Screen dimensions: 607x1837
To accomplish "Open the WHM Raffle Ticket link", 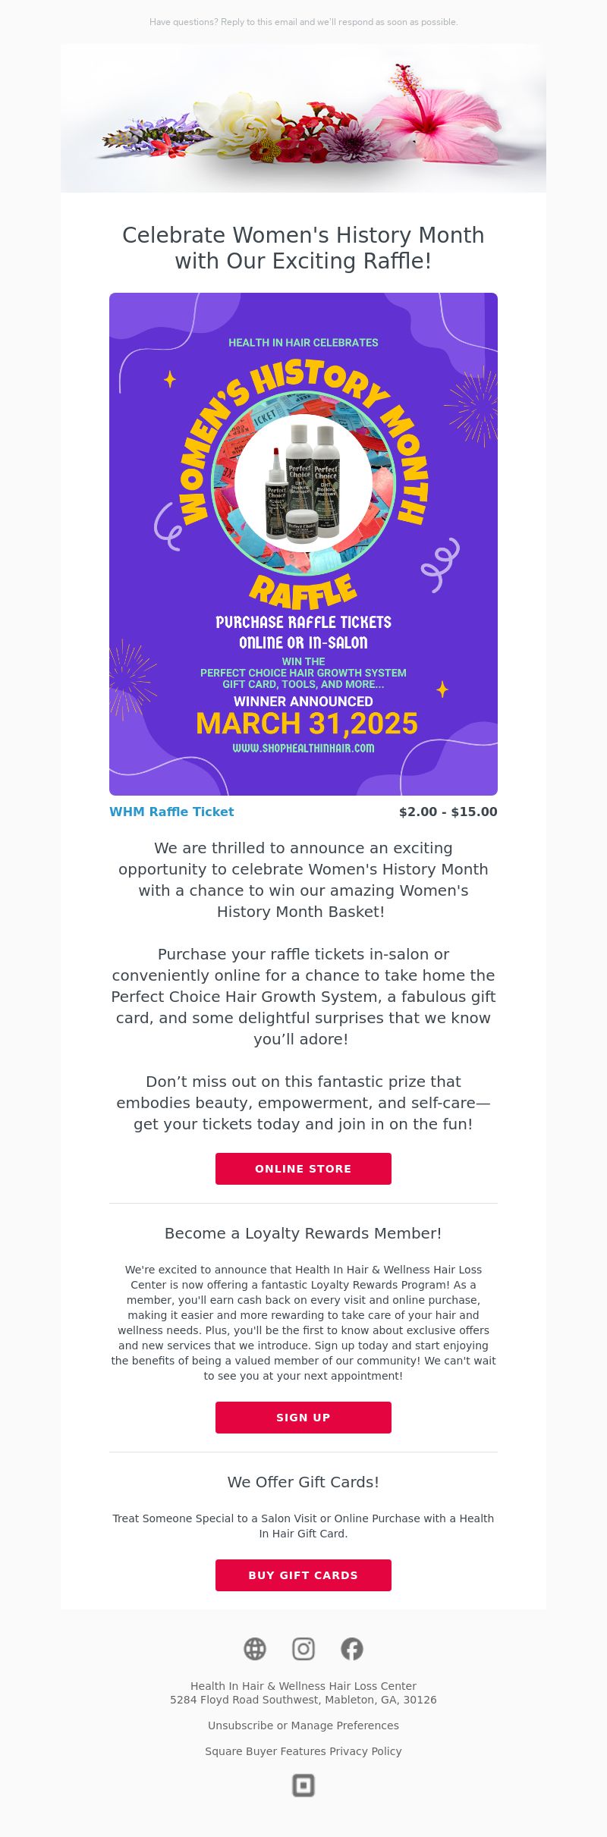I will [x=171, y=812].
